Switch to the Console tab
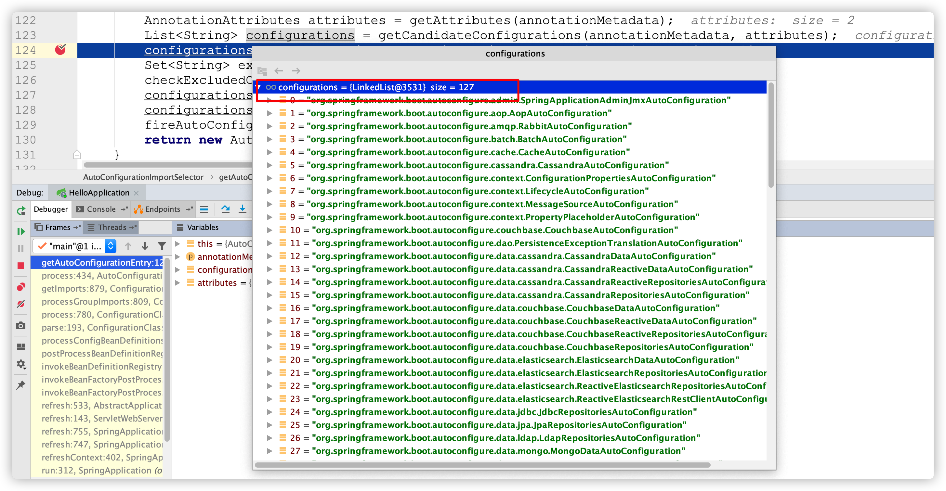Image resolution: width=946 pixels, height=491 pixels. pos(101,209)
